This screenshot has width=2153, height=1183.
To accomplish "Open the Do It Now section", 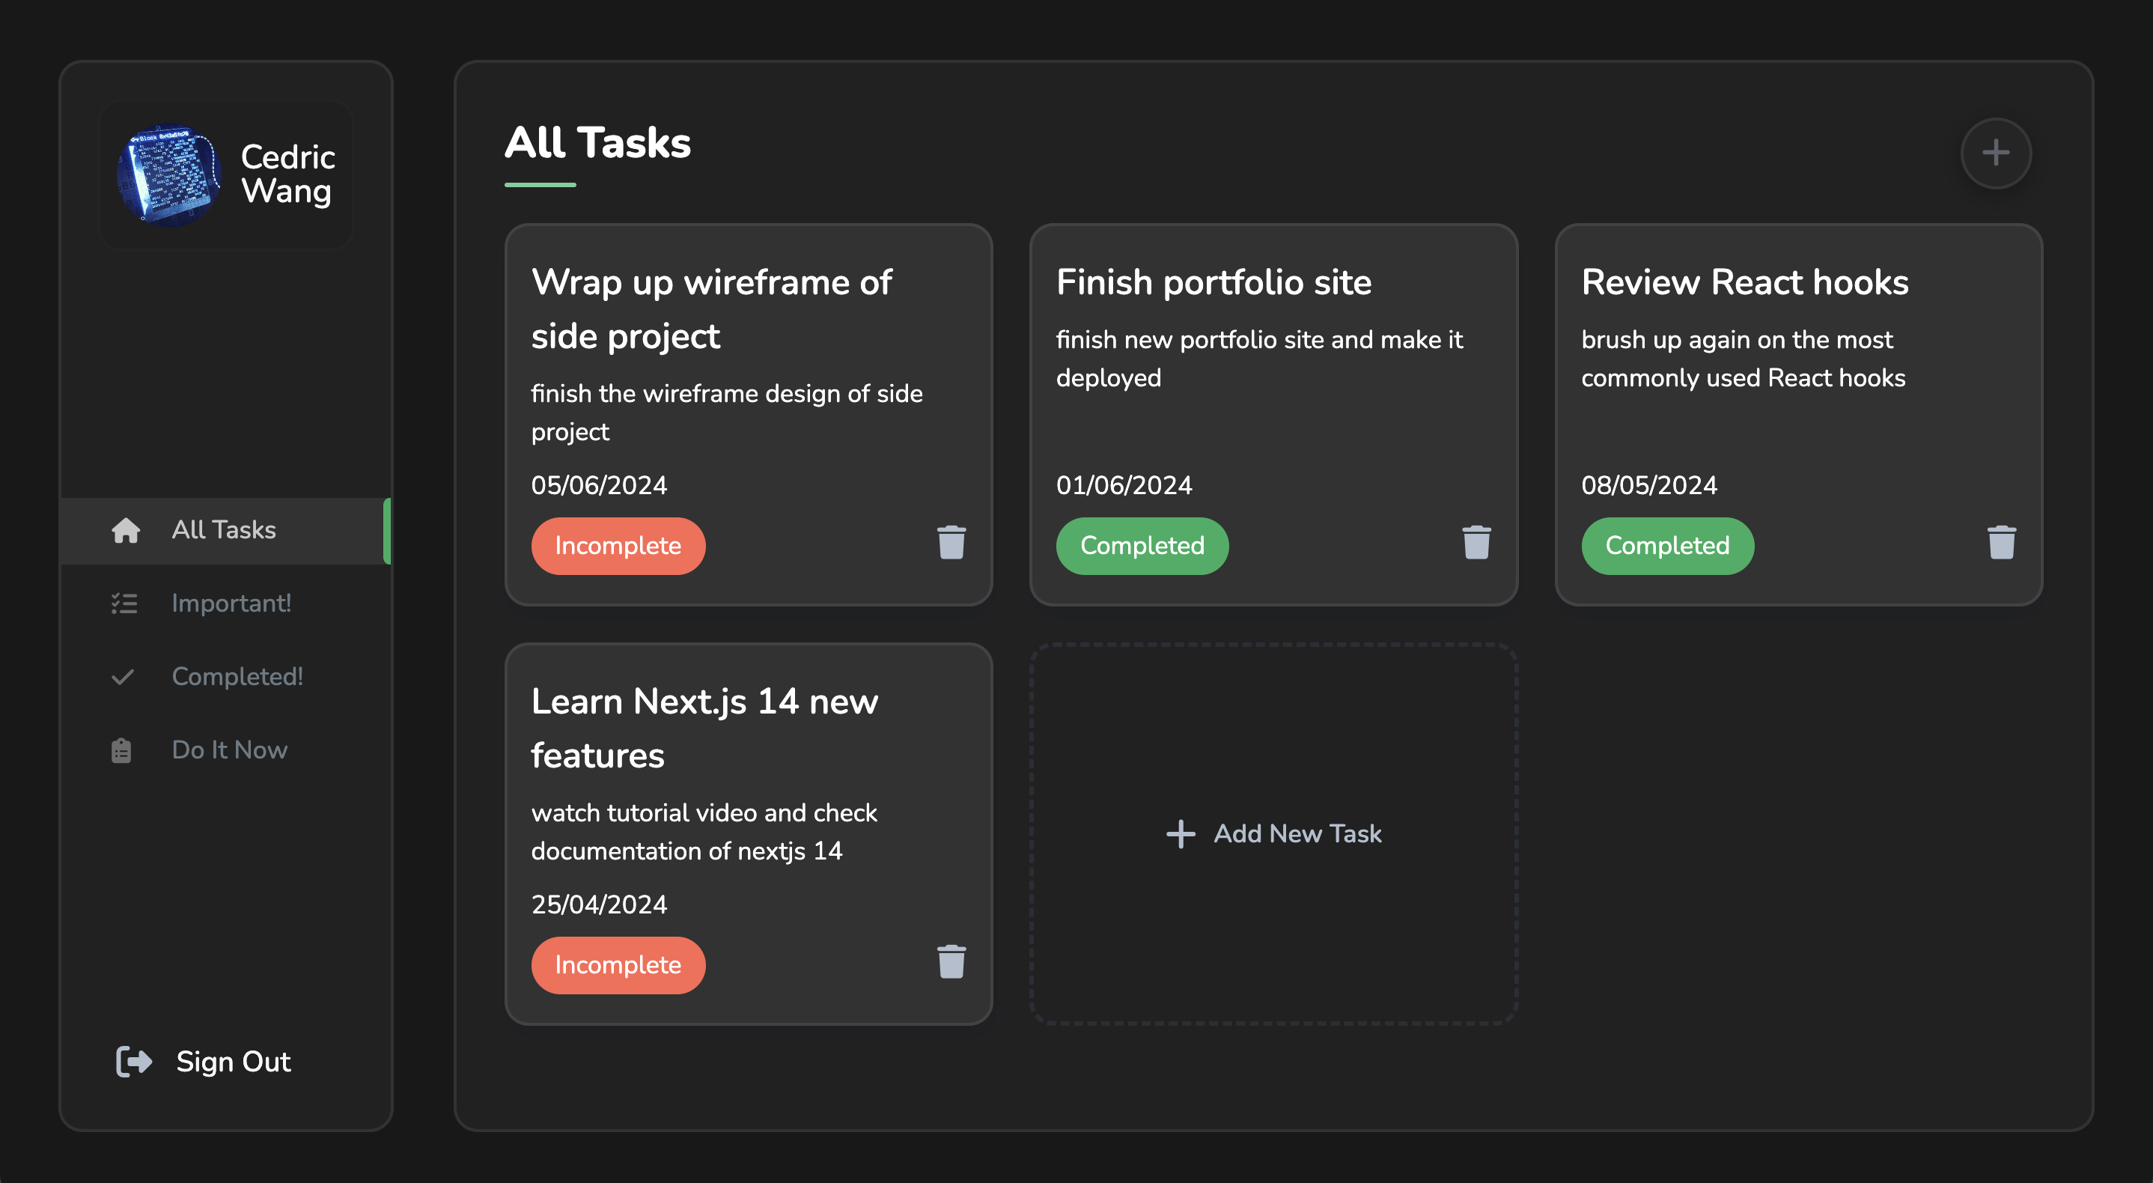I will tap(229, 750).
